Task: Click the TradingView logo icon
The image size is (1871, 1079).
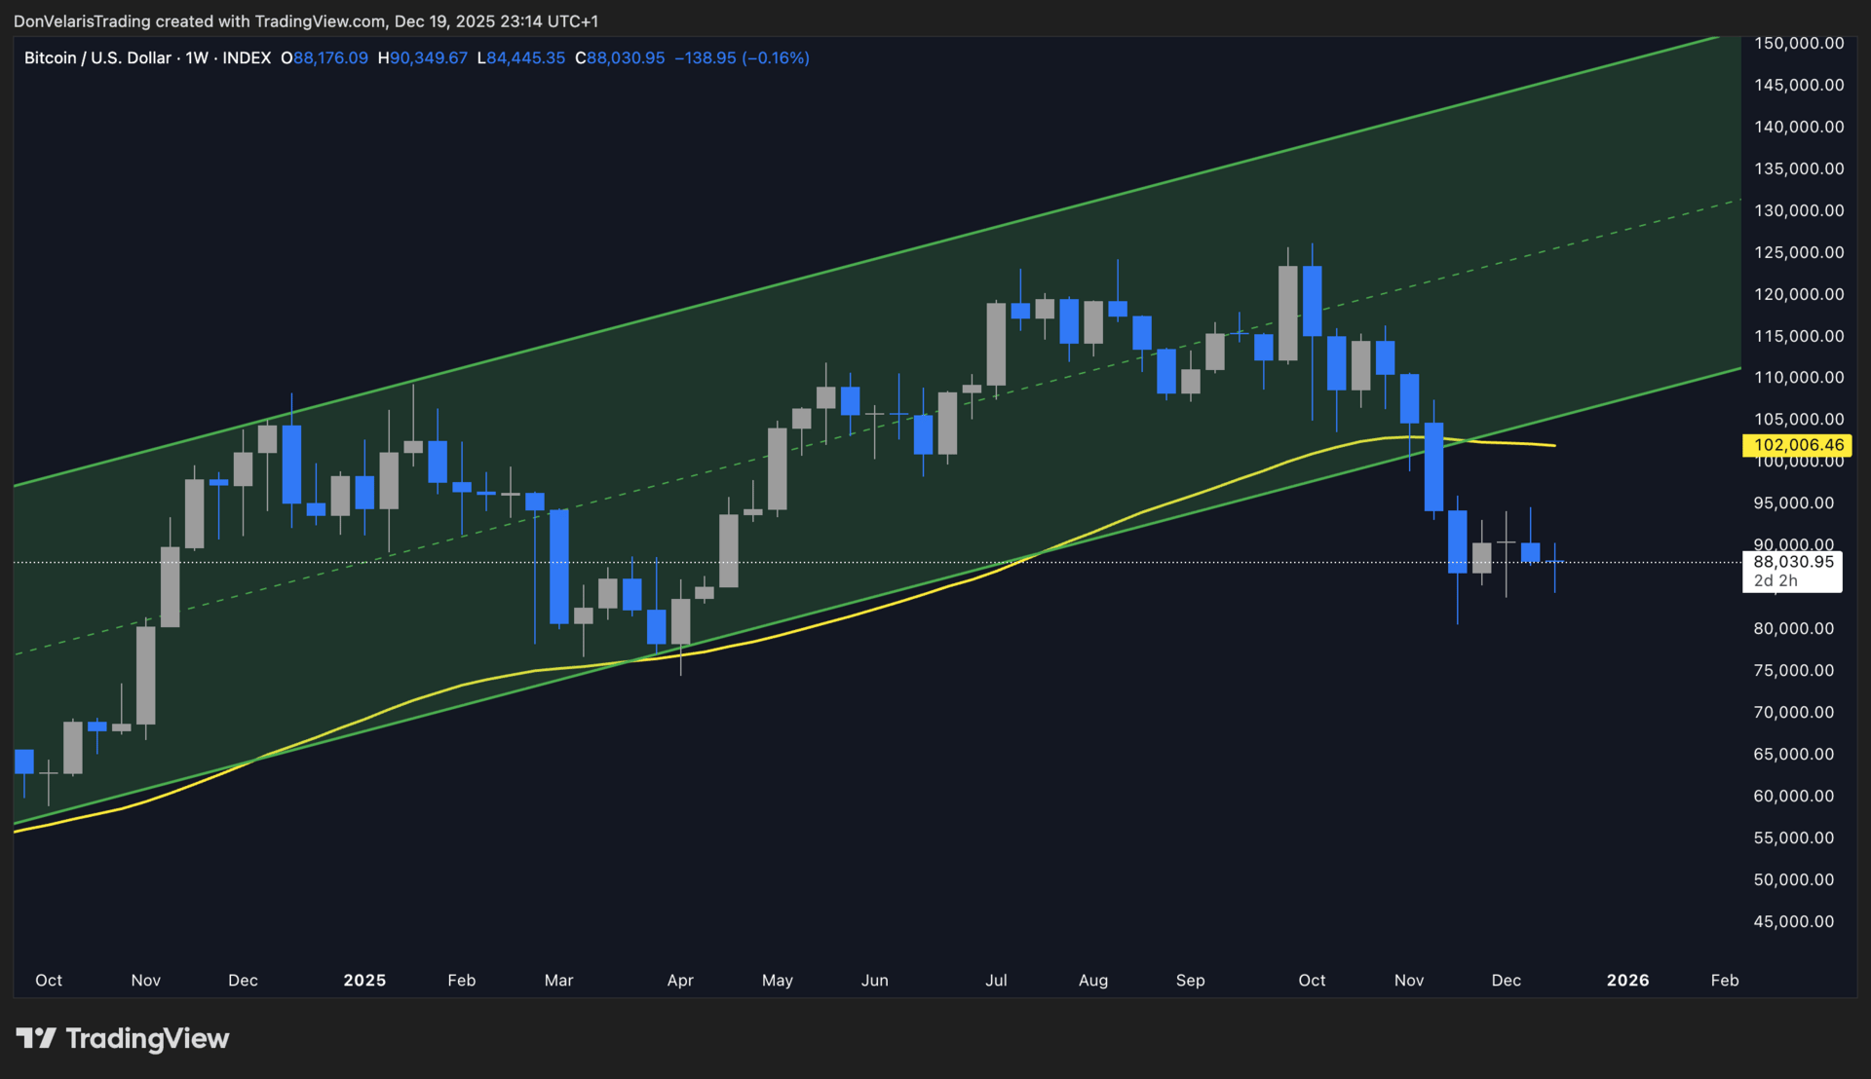Action: (x=36, y=1038)
